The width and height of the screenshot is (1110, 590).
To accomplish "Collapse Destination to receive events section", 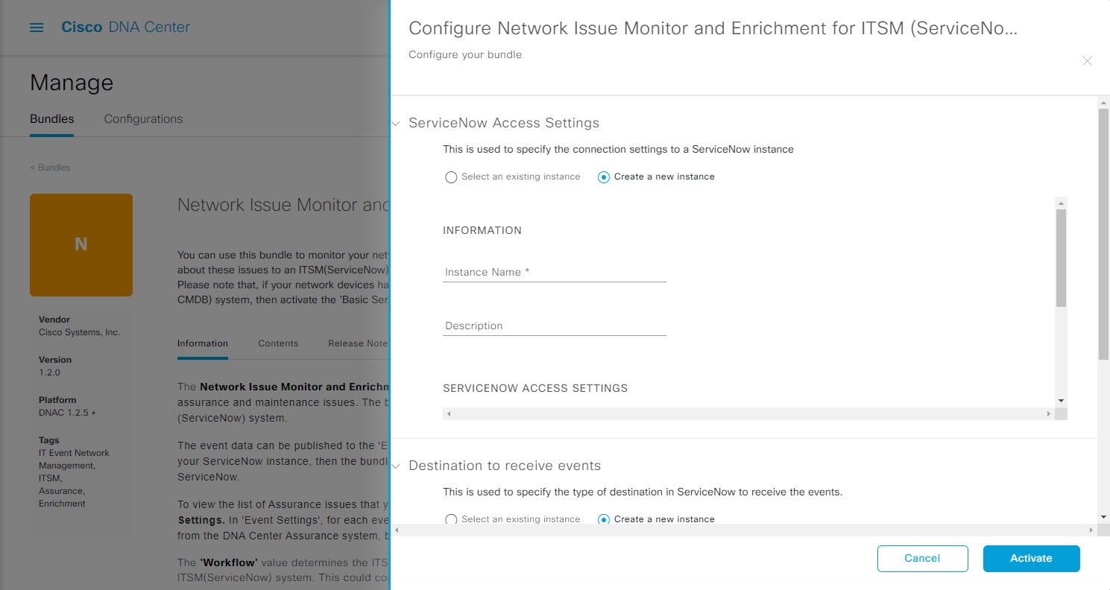I will (397, 466).
